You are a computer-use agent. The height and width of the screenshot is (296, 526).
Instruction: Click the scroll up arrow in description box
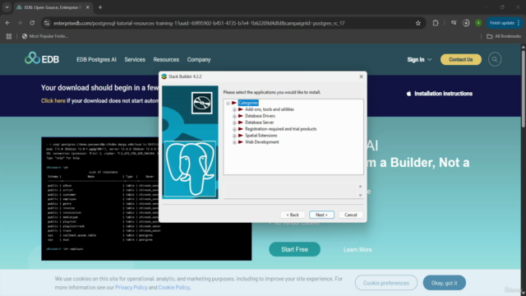(x=360, y=187)
